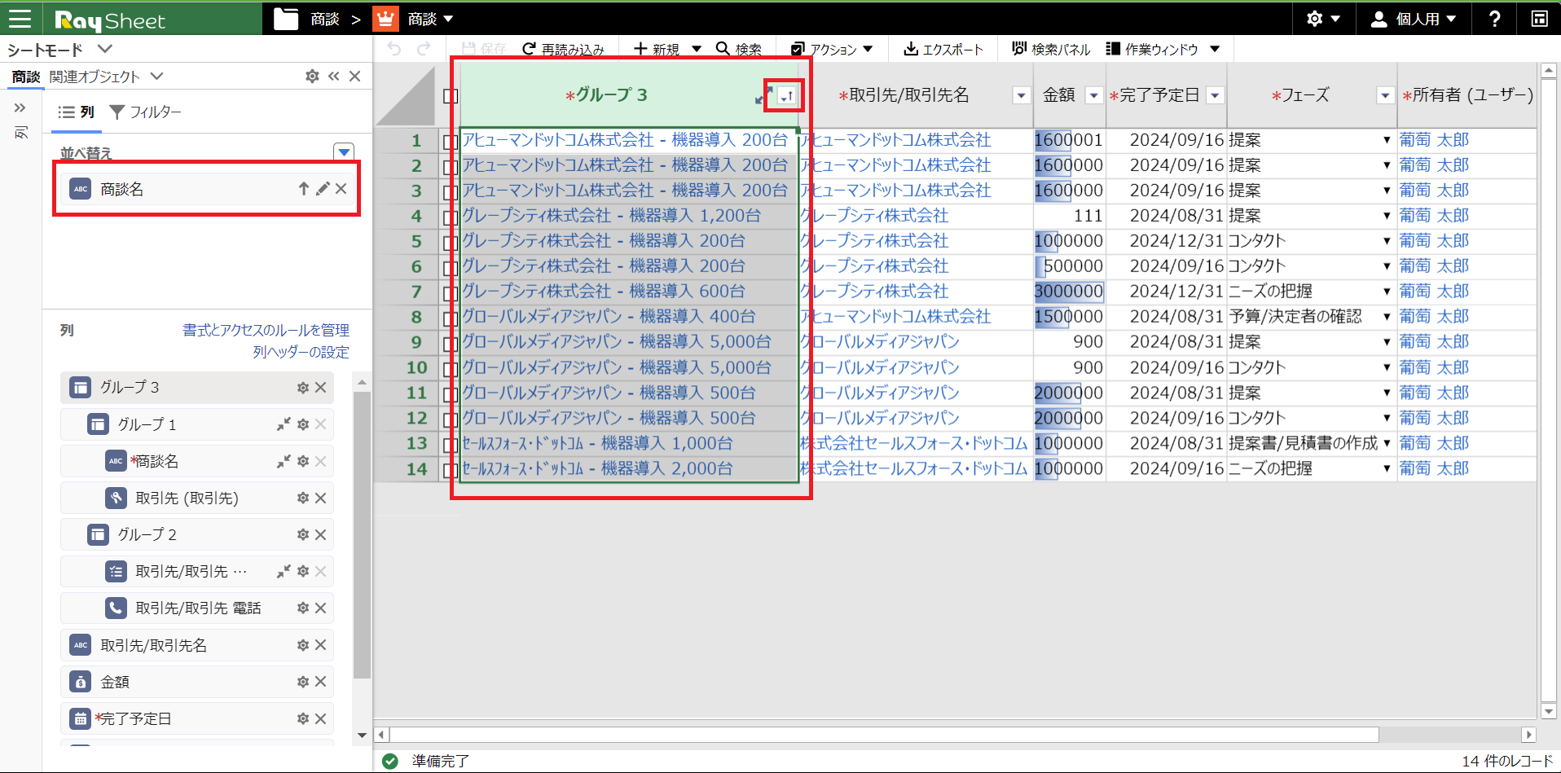Open the 並べ替え sort dropdown arrow
The image size is (1561, 773).
tap(344, 152)
